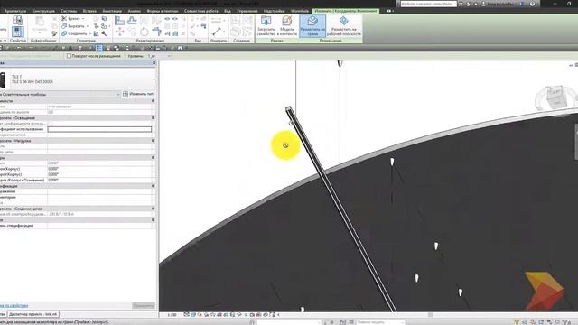Open the Аннотации ribbon tab
578x325 pixels.
pos(112,11)
